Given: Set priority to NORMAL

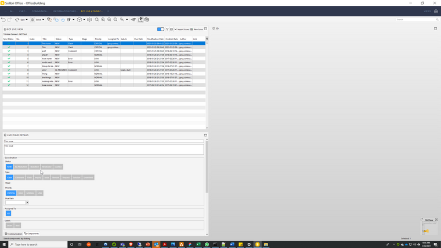Looking at the screenshot, I should [x=30, y=193].
